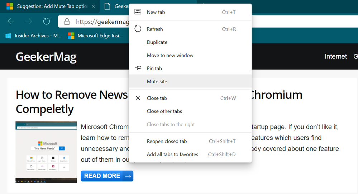Click the Ctrl+Shift+T shortcut text
The width and height of the screenshot is (358, 194).
click(222, 141)
